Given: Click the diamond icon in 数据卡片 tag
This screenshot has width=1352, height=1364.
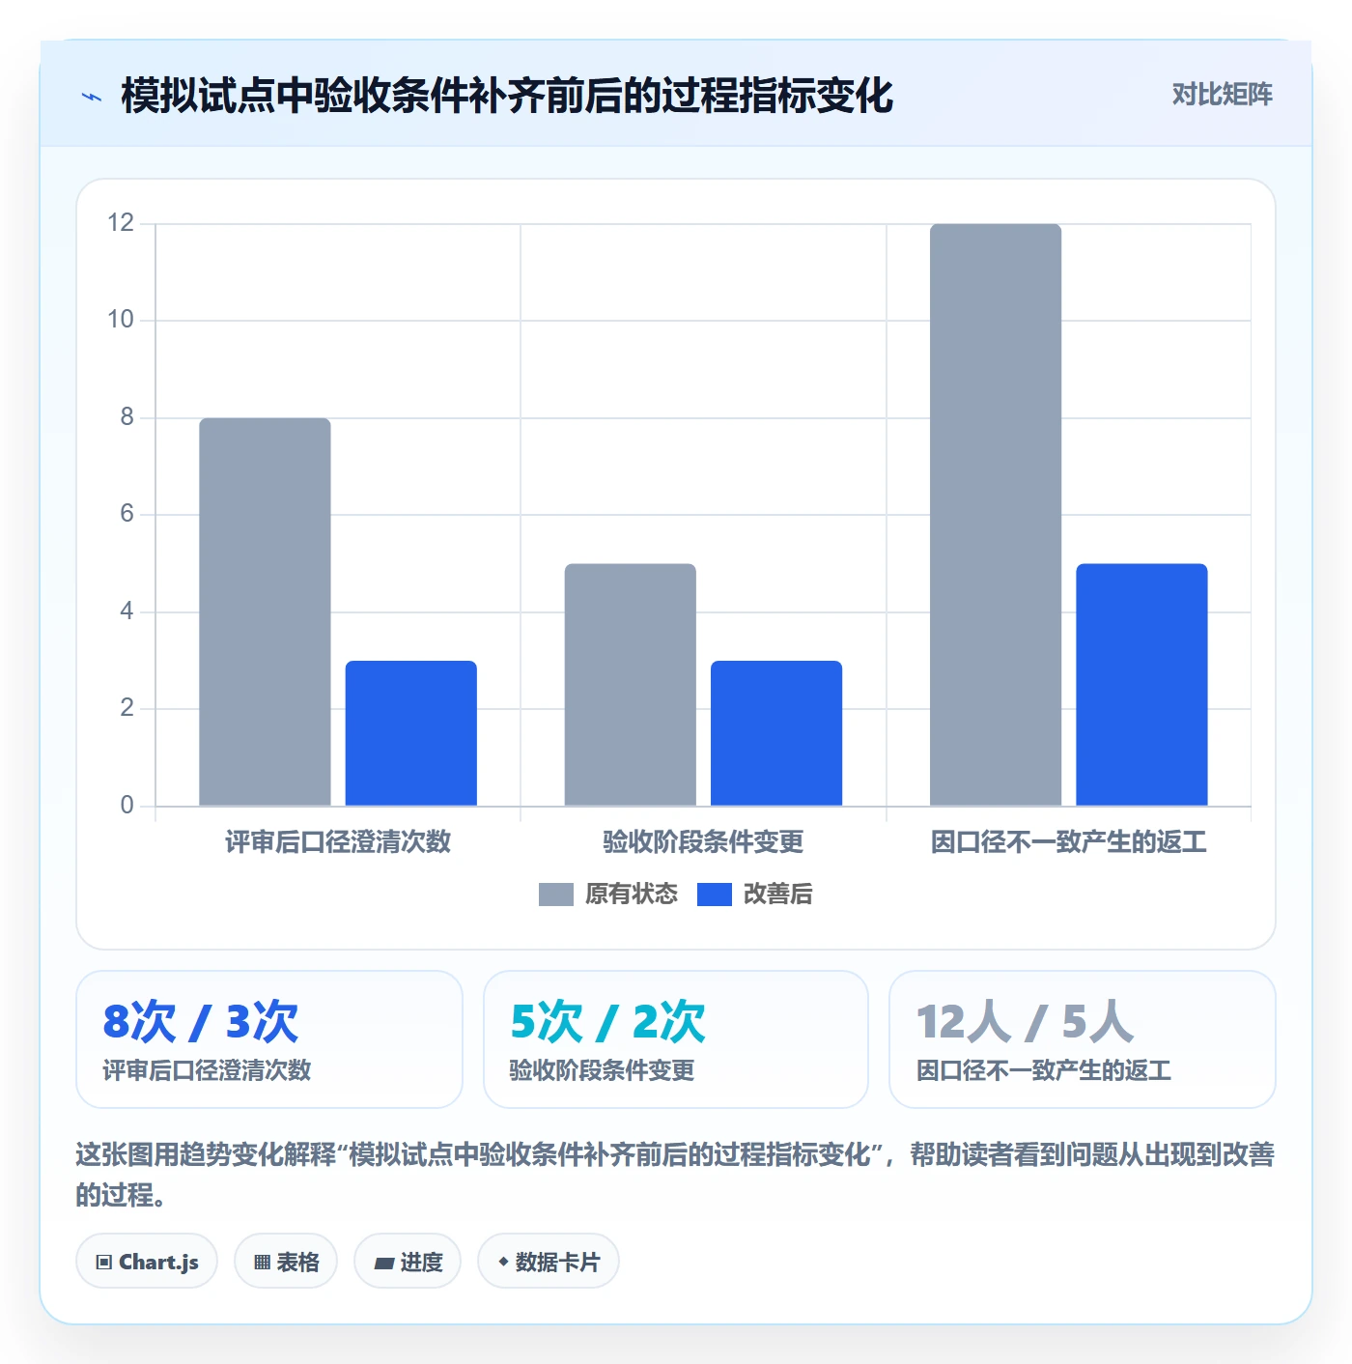Looking at the screenshot, I should pos(503,1262).
